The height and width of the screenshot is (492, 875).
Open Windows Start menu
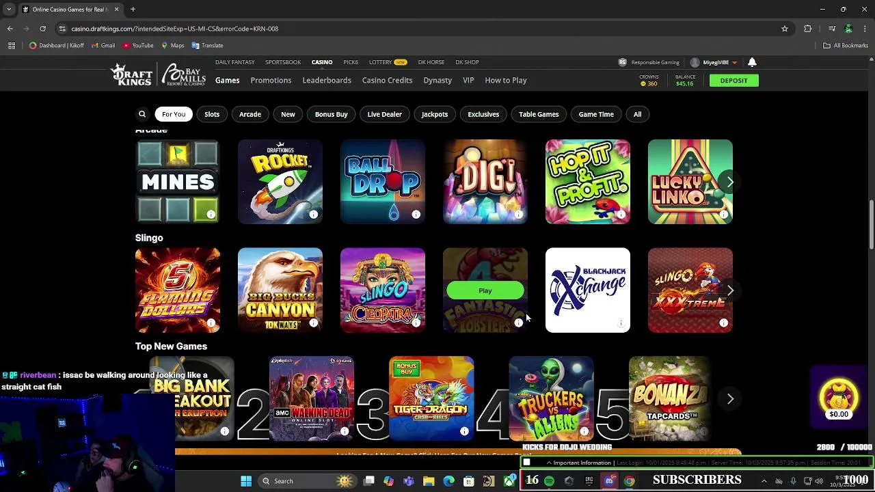tap(246, 481)
